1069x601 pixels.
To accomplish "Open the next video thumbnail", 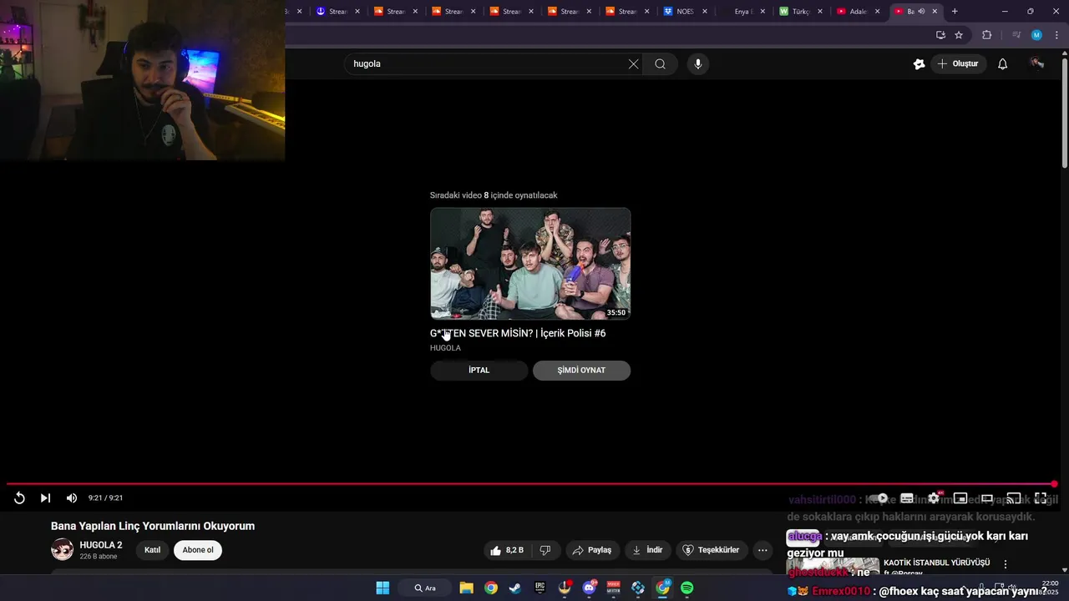I will click(x=530, y=264).
